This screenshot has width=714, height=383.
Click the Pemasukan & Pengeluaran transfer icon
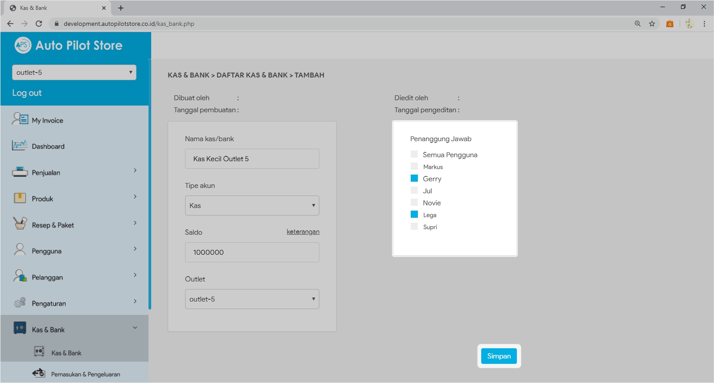pyautogui.click(x=39, y=373)
